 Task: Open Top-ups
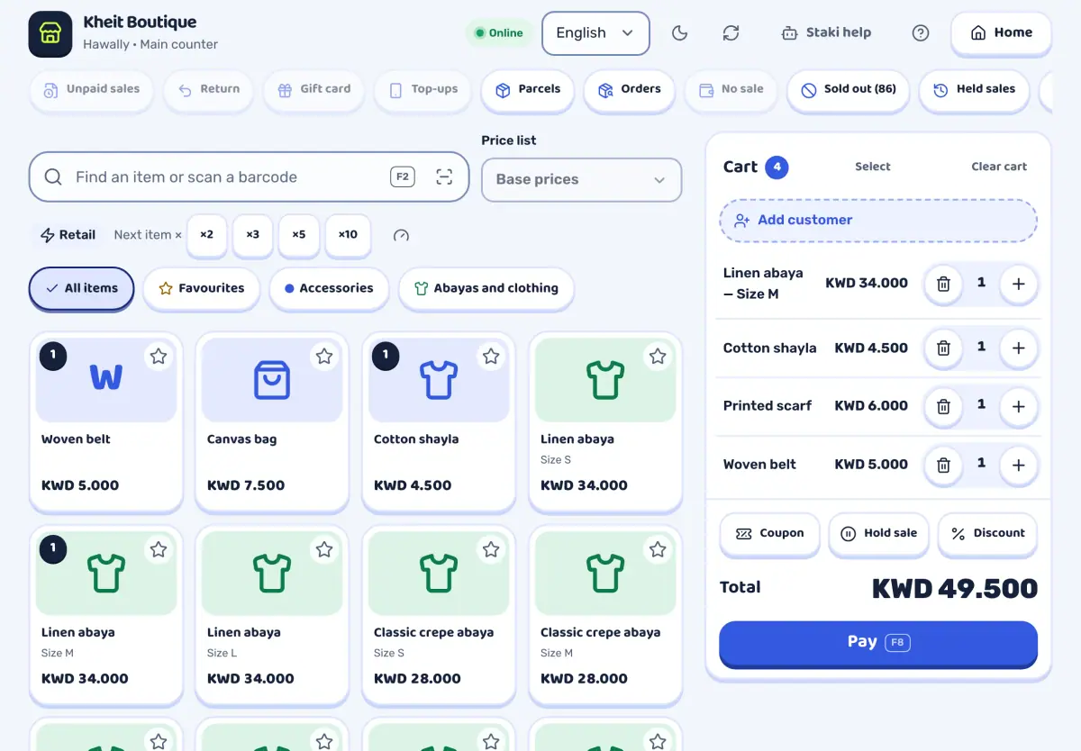click(x=423, y=89)
